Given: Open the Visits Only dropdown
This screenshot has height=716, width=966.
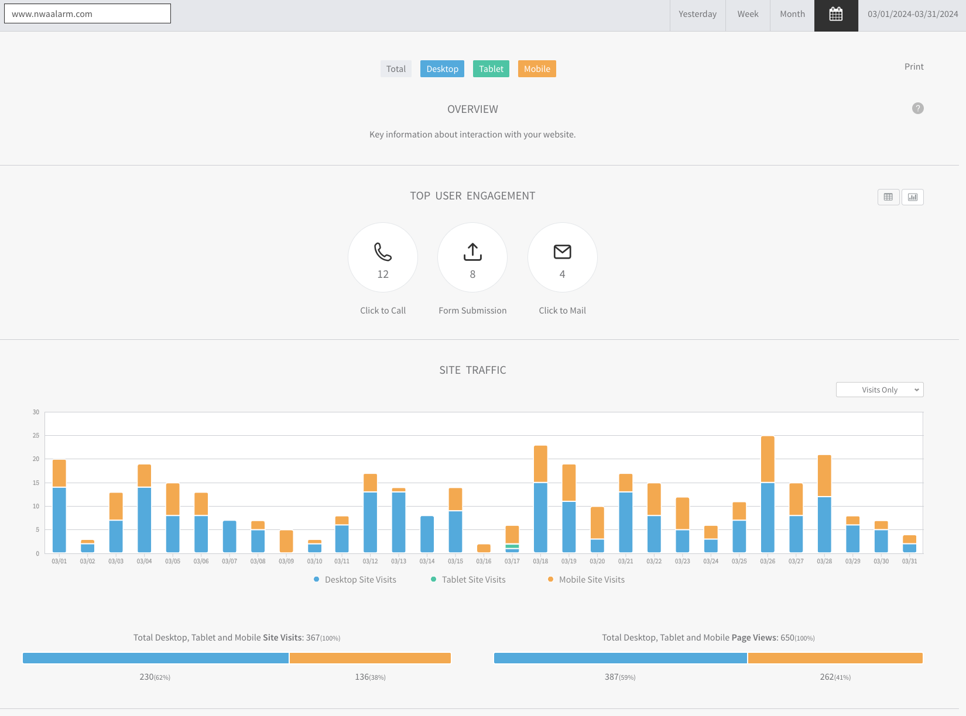Looking at the screenshot, I should 879,390.
